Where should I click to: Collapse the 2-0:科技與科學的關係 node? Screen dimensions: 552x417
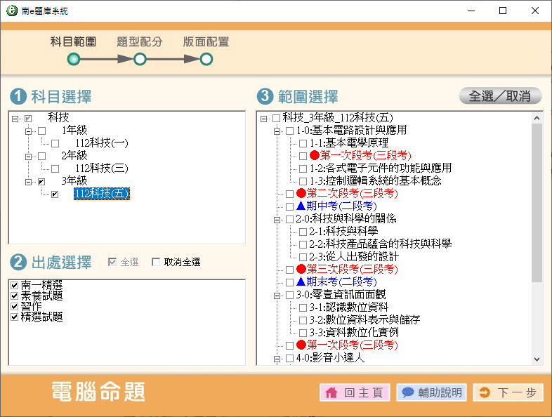click(277, 219)
